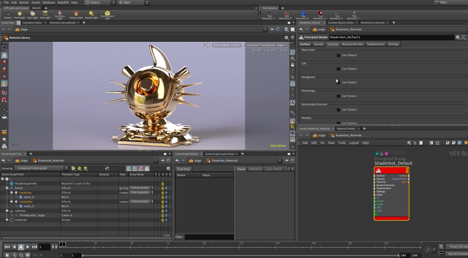Screen dimensions: 468x258
Task: Click the Filter field in Scene Graph Details
Action: coord(209,237)
